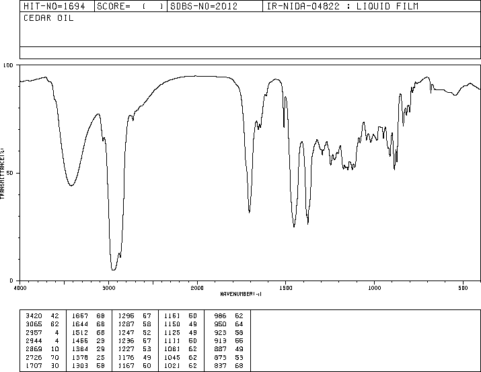The image size is (481, 372).
Task: Click the 3000 x-axis tick label
Action: (x=108, y=288)
